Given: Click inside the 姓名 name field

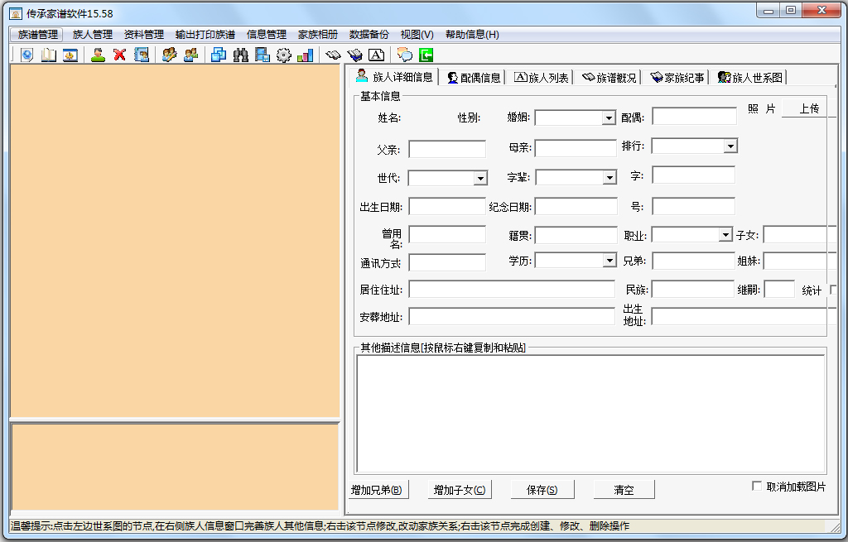Looking at the screenshot, I should [447, 117].
